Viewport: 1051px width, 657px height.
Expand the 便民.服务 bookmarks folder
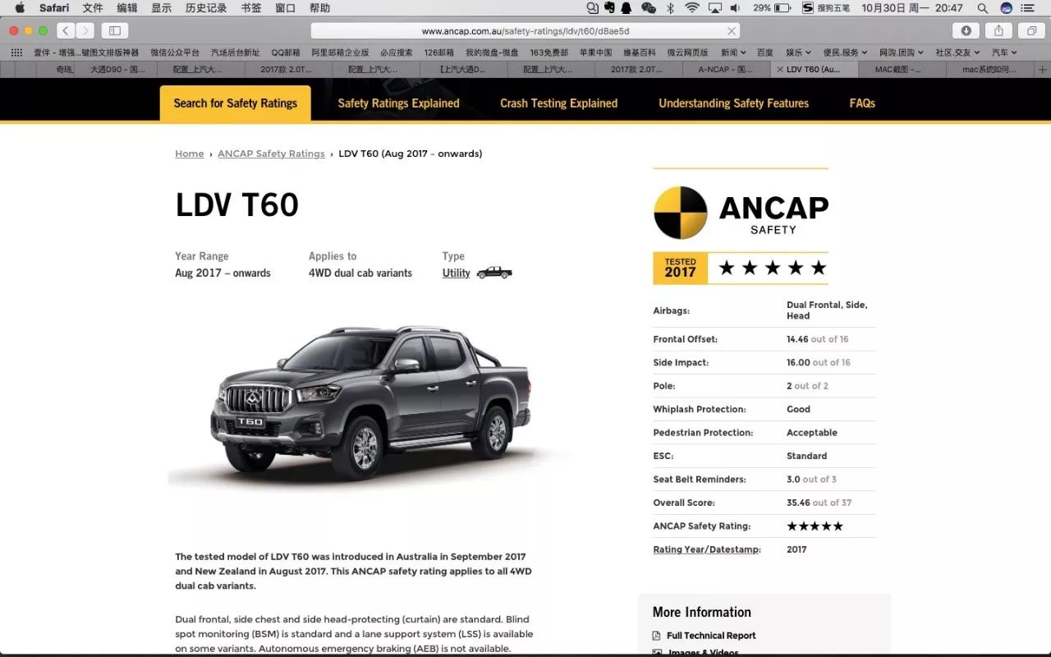[x=846, y=53]
